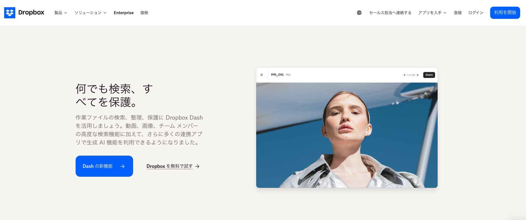526x220 pixels.
Task: Click arrow next to Dropbox を無料で試す
Action: coord(197,166)
